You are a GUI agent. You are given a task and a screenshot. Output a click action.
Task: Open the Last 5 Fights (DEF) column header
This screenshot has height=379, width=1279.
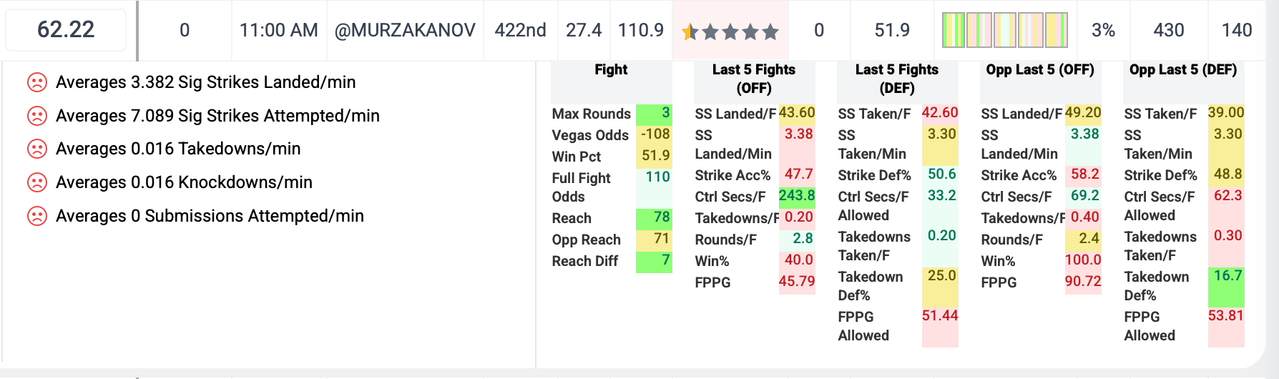coord(897,79)
